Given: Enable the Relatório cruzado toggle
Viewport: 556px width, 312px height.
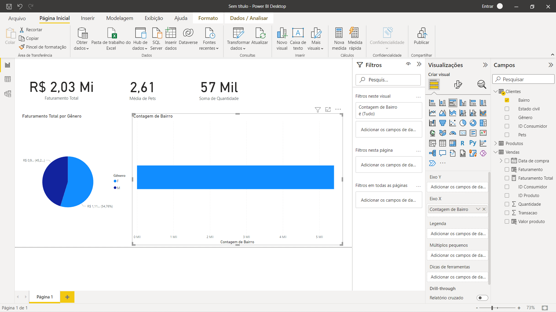Looking at the screenshot, I should click(482, 298).
